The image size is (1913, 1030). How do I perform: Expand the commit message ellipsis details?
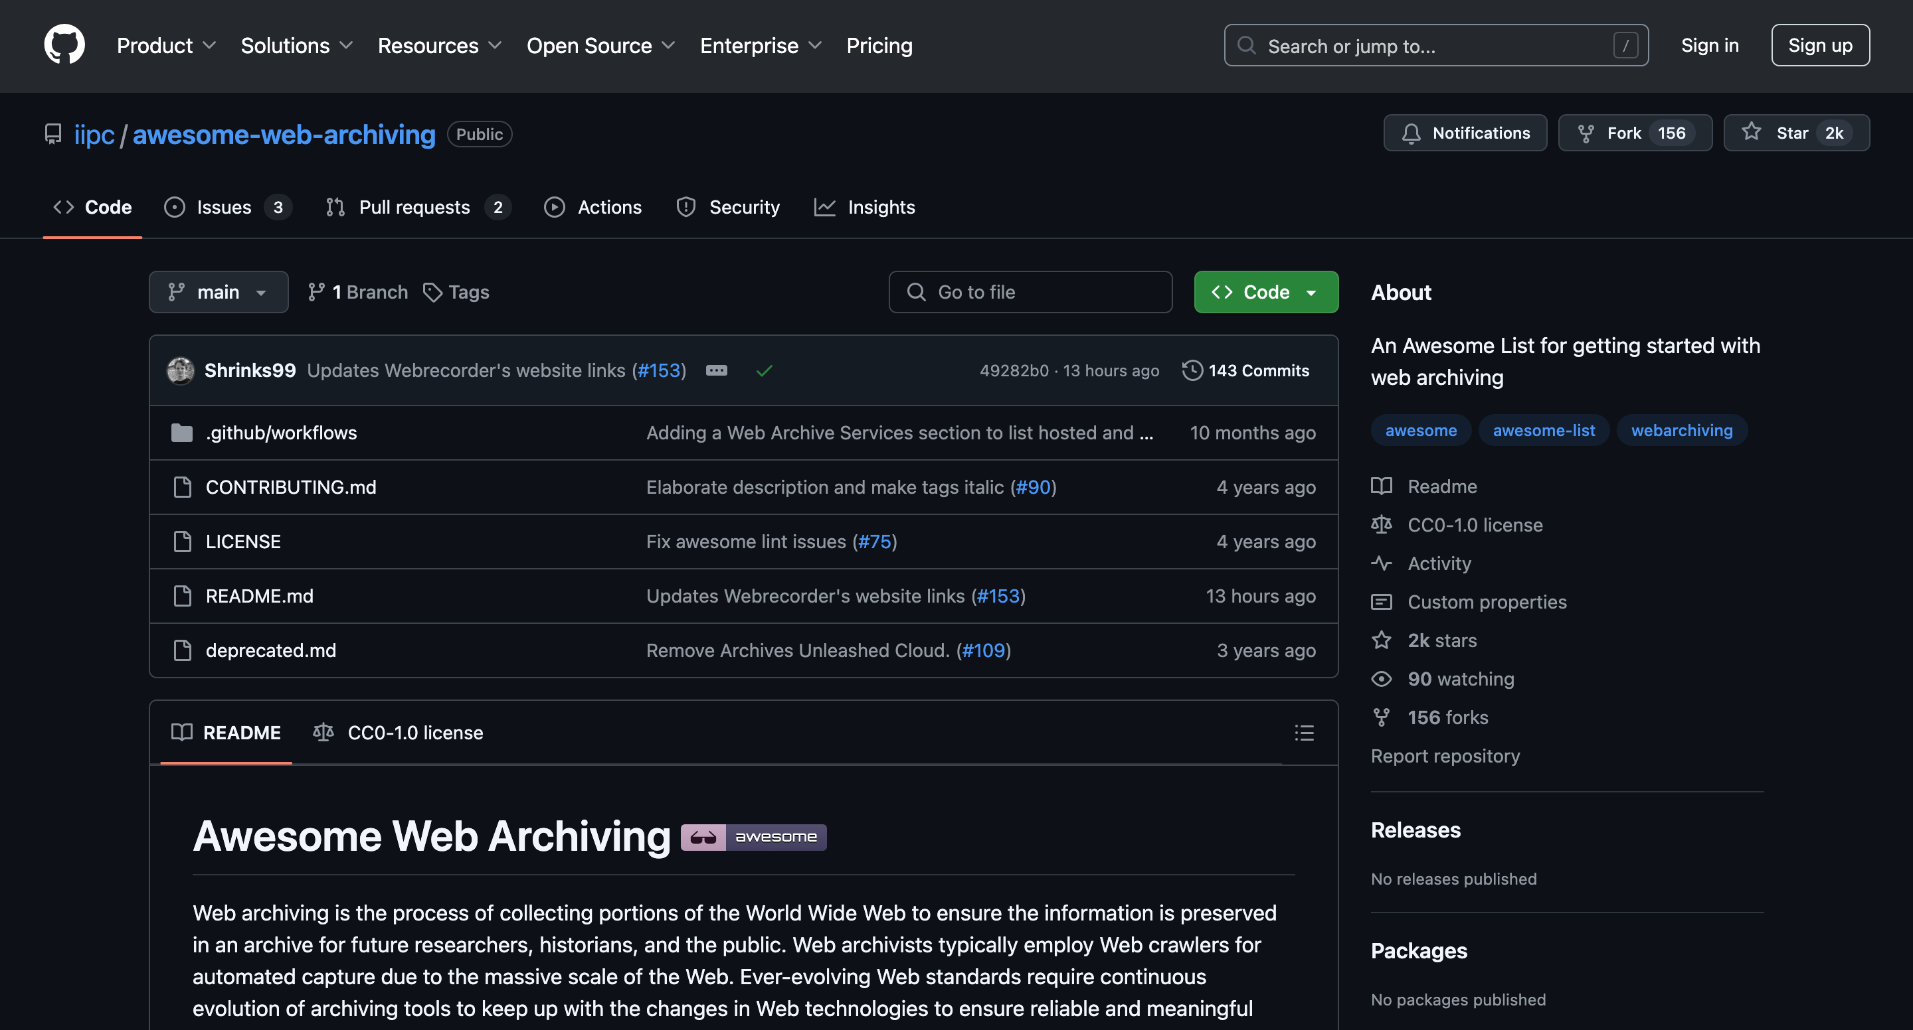(x=716, y=370)
